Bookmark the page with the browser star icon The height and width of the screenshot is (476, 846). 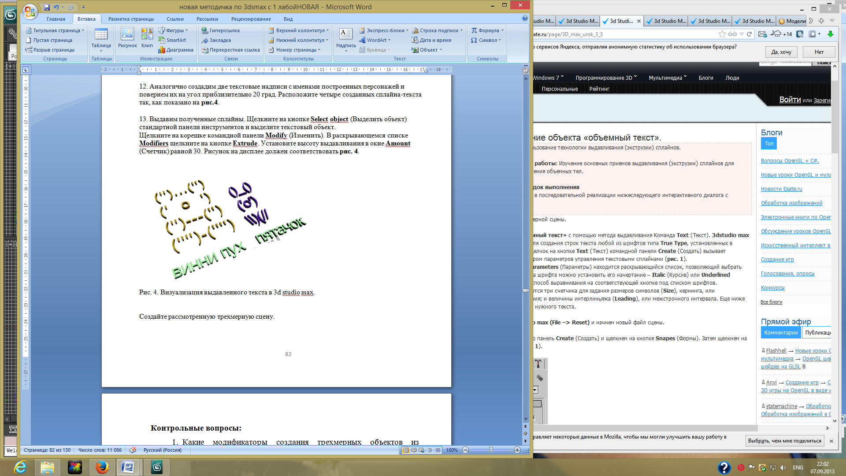click(722, 34)
